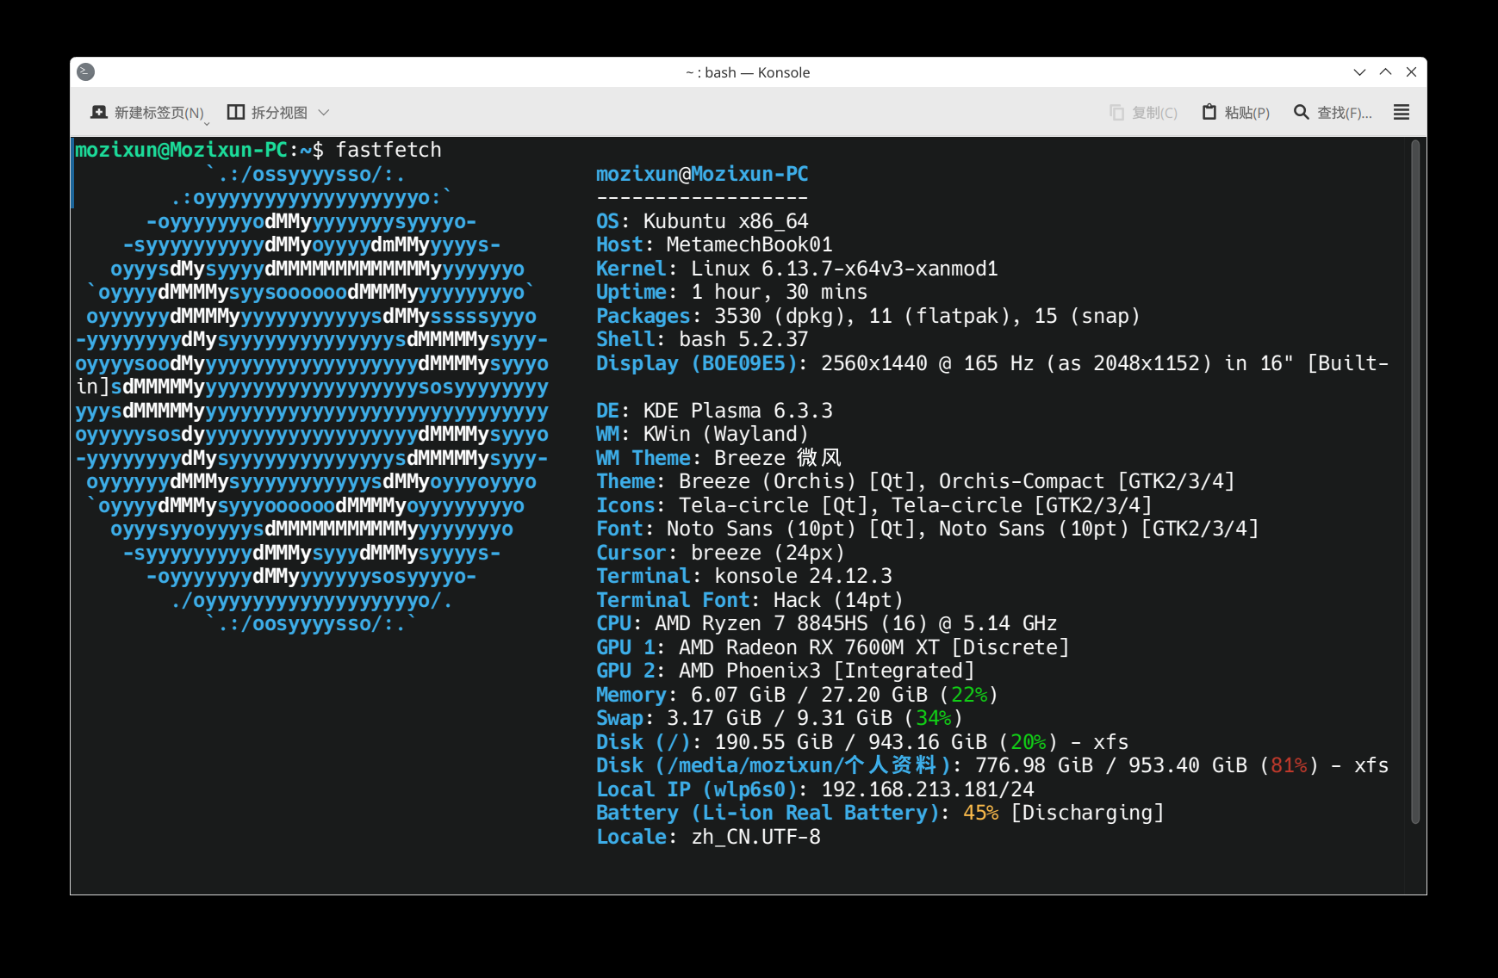Click the 拆分视图 text label
This screenshot has height=978, width=1498.
(279, 113)
